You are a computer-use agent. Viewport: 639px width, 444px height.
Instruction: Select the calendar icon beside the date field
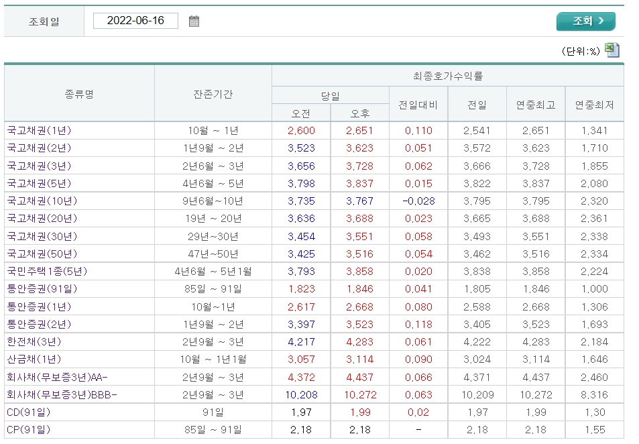tap(194, 21)
